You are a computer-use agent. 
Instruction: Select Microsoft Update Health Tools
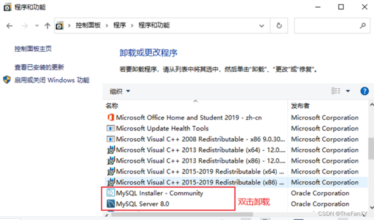pos(162,128)
